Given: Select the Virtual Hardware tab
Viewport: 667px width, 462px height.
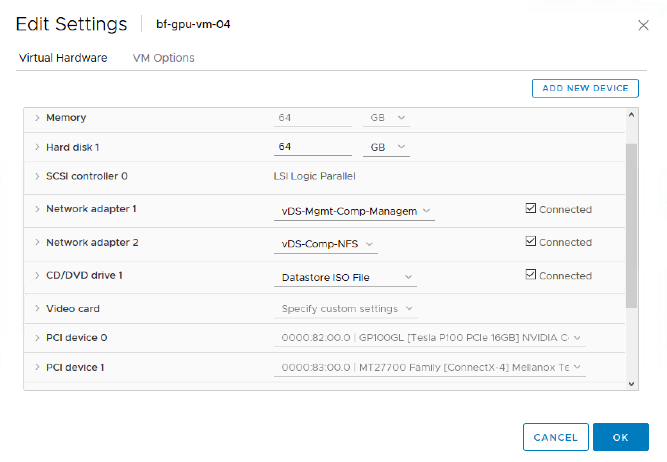Looking at the screenshot, I should tap(63, 58).
